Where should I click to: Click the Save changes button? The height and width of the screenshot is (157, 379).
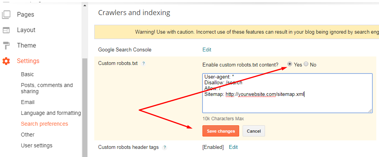[x=221, y=131]
